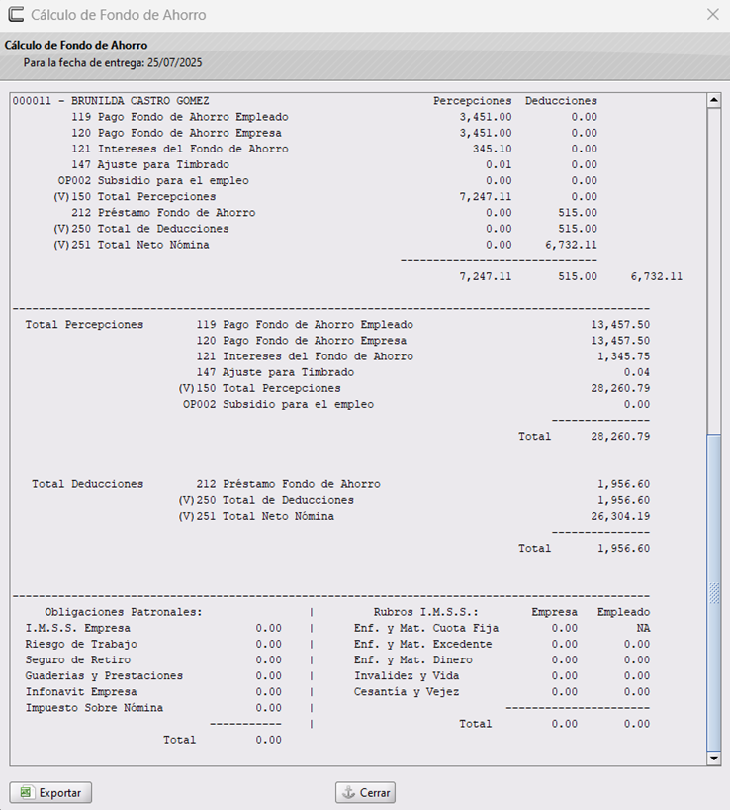Click the 0.04 Ajuste para Timbrado total

pos(637,372)
